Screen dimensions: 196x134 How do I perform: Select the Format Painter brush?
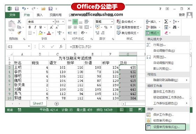[x=19, y=33]
